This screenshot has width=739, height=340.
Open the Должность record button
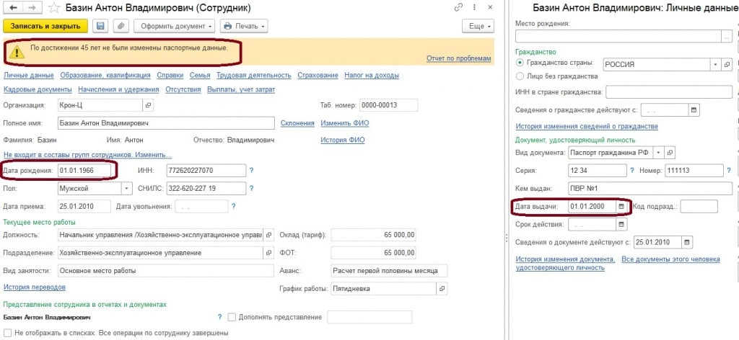click(268, 235)
